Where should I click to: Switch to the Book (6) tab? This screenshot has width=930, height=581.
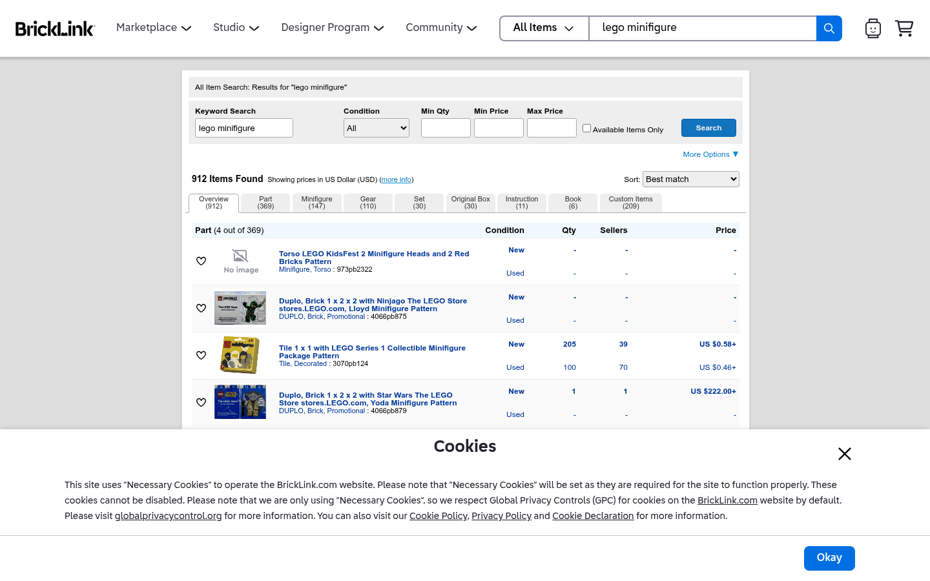pyautogui.click(x=573, y=203)
